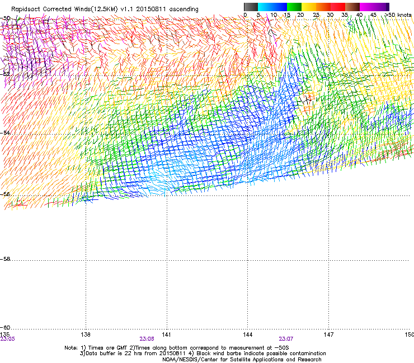Click legend tick label '25'

(x=316, y=15)
